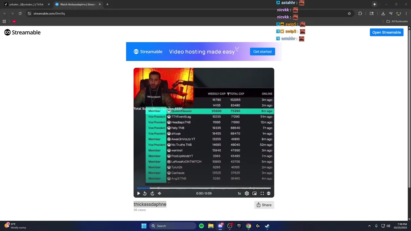Screen dimensions: 411x231
Task: Play the Streamable video
Action: pos(139,193)
